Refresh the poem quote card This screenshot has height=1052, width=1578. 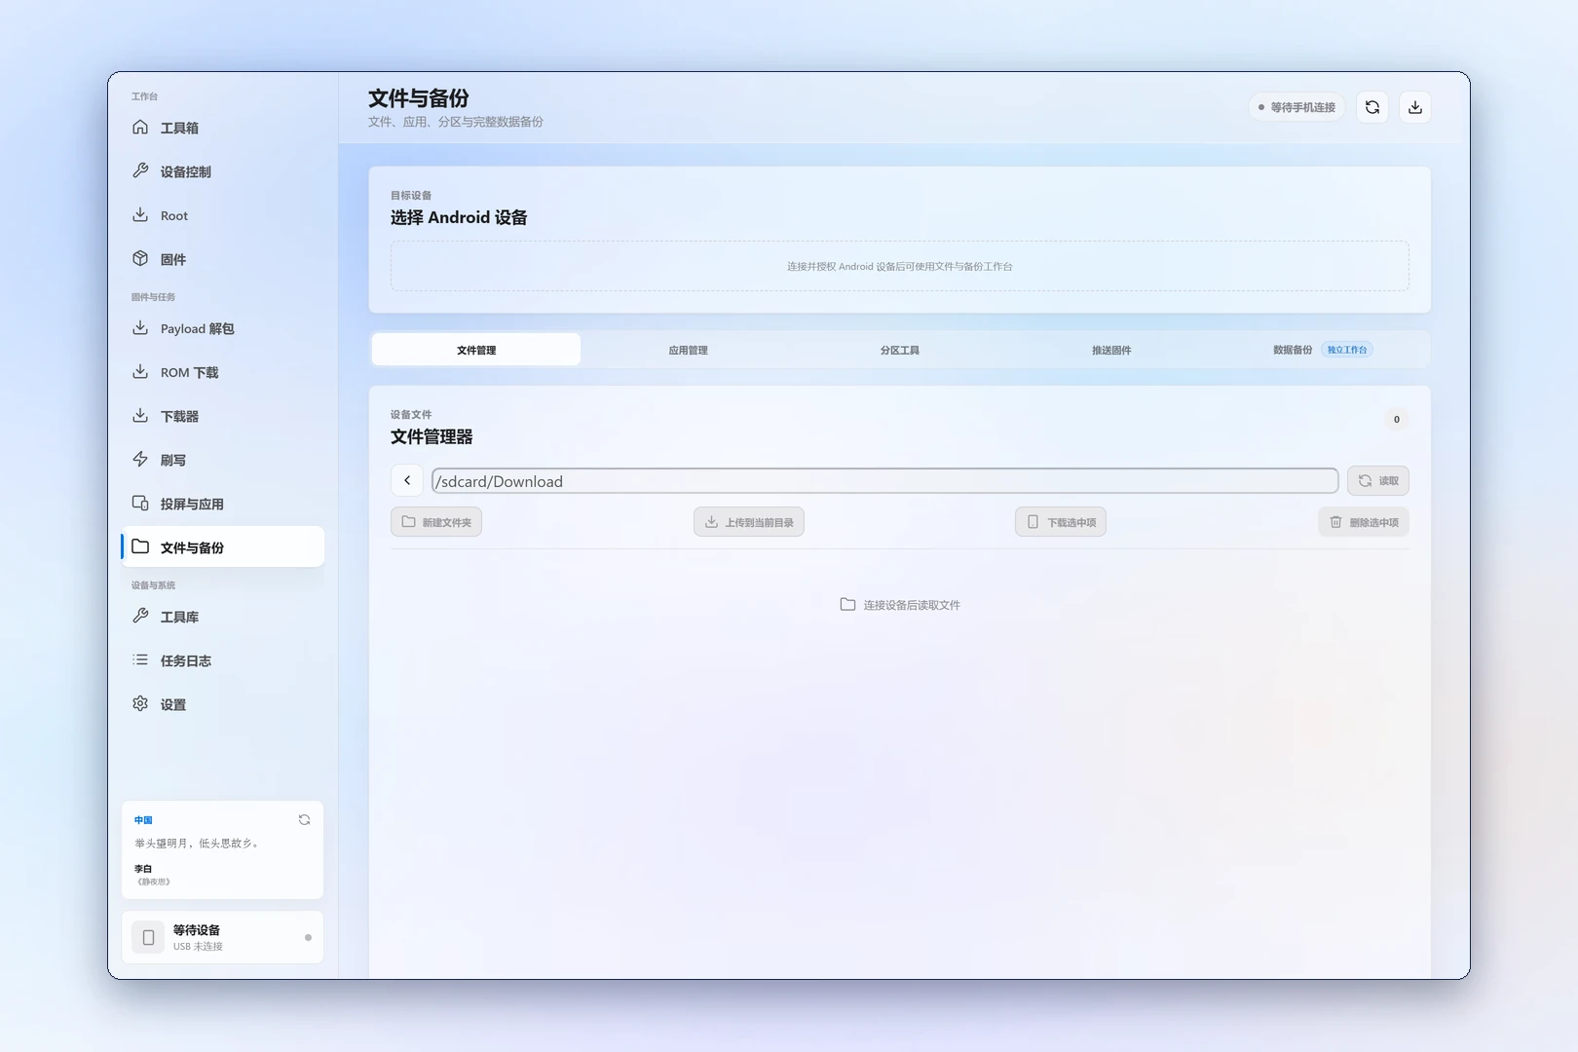pyautogui.click(x=304, y=820)
